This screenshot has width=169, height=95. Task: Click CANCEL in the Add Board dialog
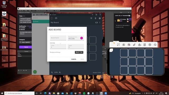coord(74,59)
